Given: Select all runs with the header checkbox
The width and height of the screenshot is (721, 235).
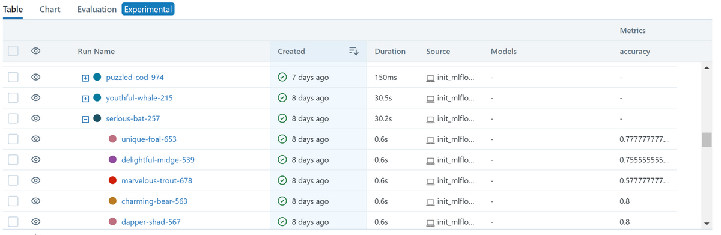Looking at the screenshot, I should 13,51.
